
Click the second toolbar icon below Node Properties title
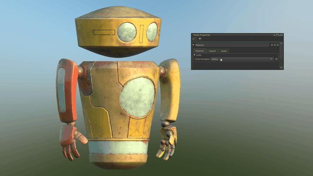[x=200, y=39]
